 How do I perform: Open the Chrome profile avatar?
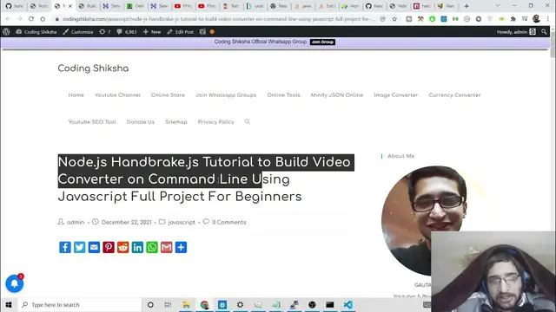536,19
